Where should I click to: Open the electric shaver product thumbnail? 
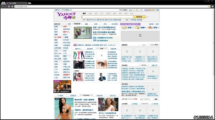tap(101, 77)
